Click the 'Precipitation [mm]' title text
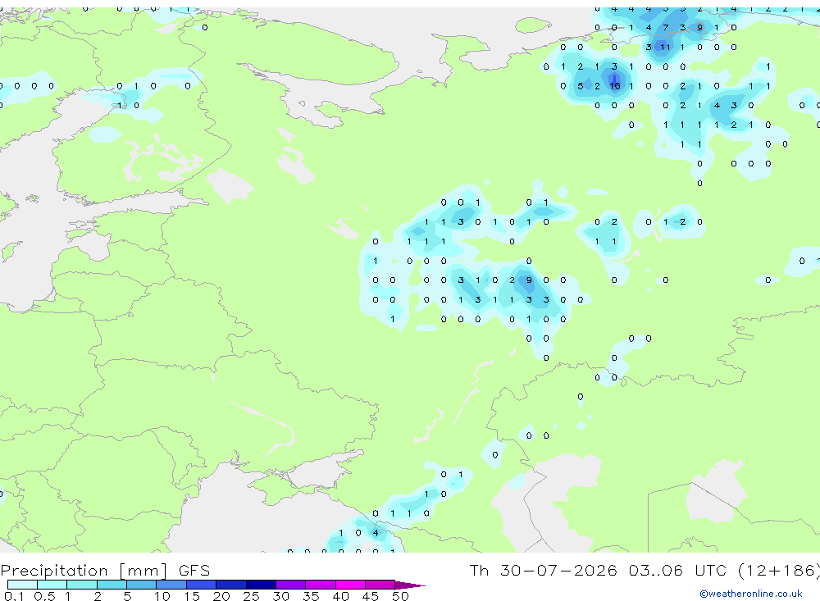820x601 pixels. 84,570
